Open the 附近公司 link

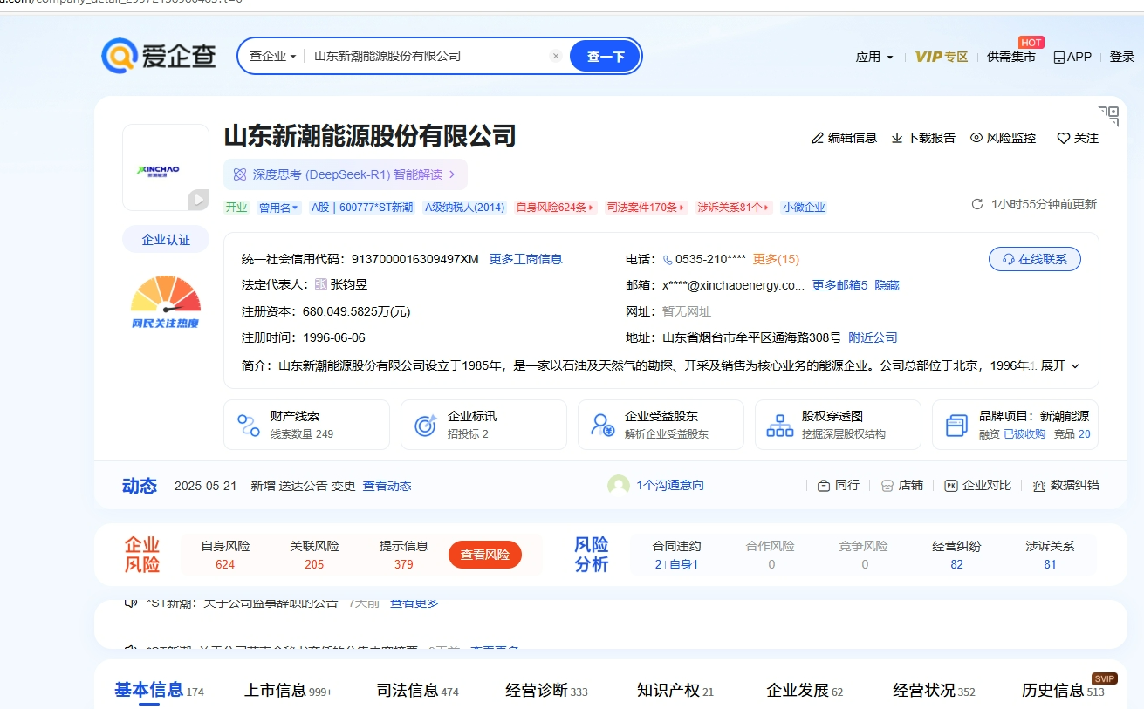[873, 337]
